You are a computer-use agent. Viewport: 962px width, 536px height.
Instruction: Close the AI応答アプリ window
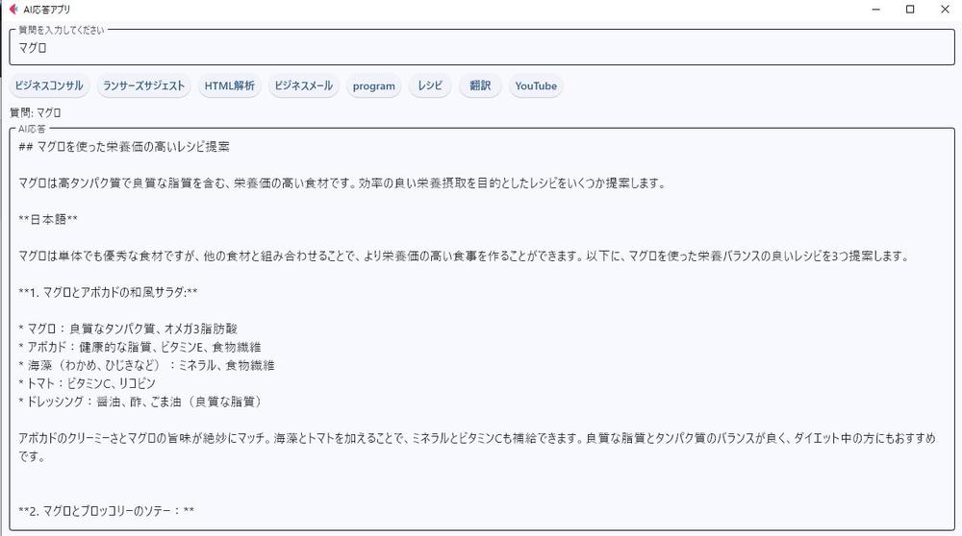(945, 10)
